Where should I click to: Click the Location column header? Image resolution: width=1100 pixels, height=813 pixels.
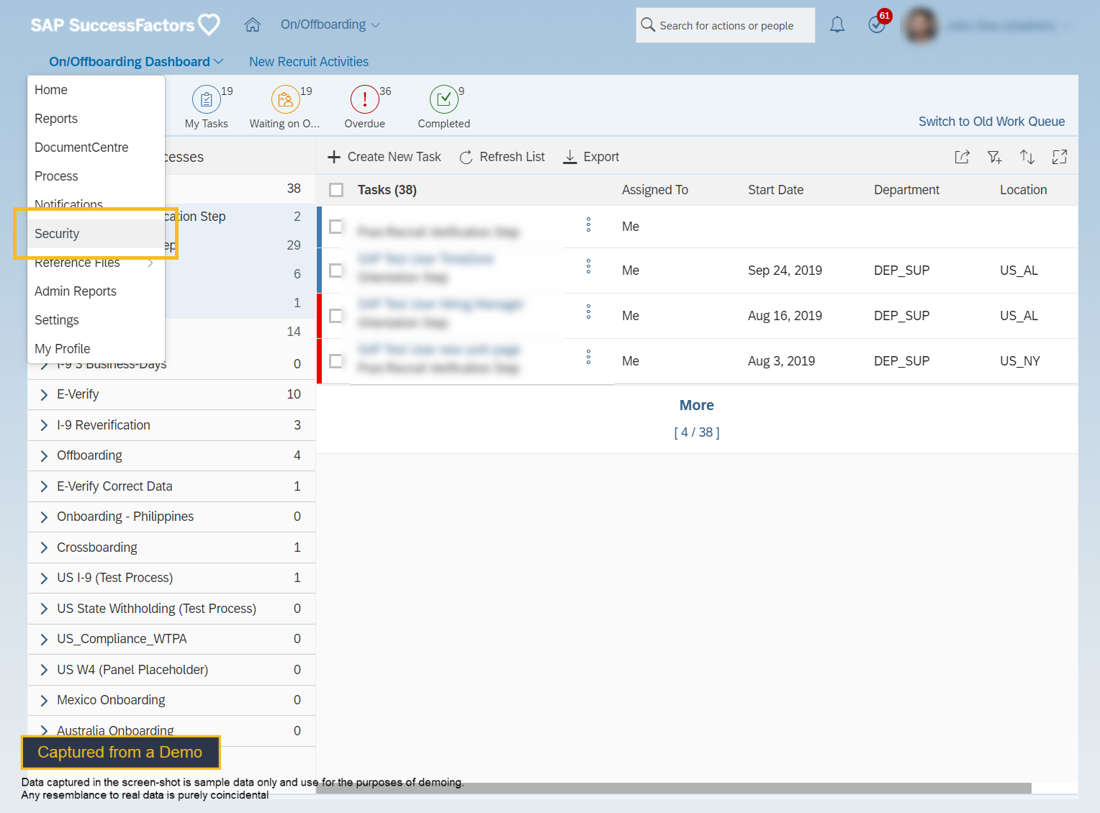[x=1023, y=190]
